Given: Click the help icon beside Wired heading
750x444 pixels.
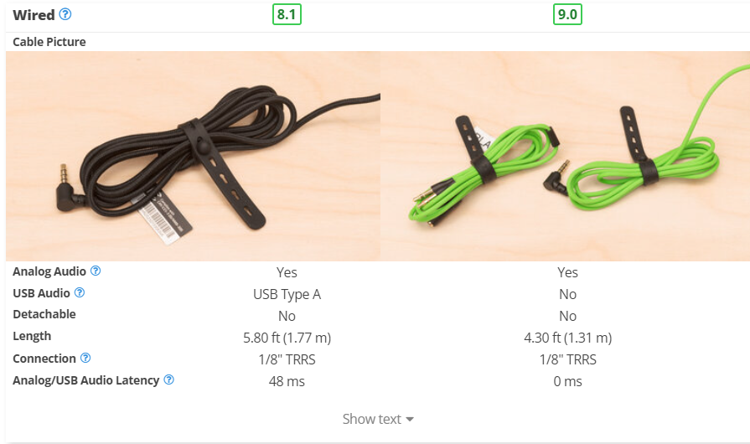Looking at the screenshot, I should click(66, 14).
